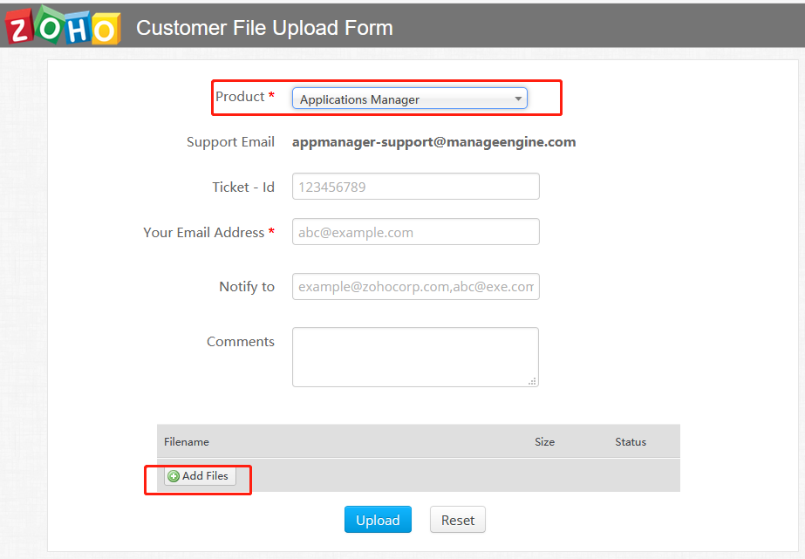The image size is (805, 559).
Task: Click the Comments field label
Action: (240, 341)
